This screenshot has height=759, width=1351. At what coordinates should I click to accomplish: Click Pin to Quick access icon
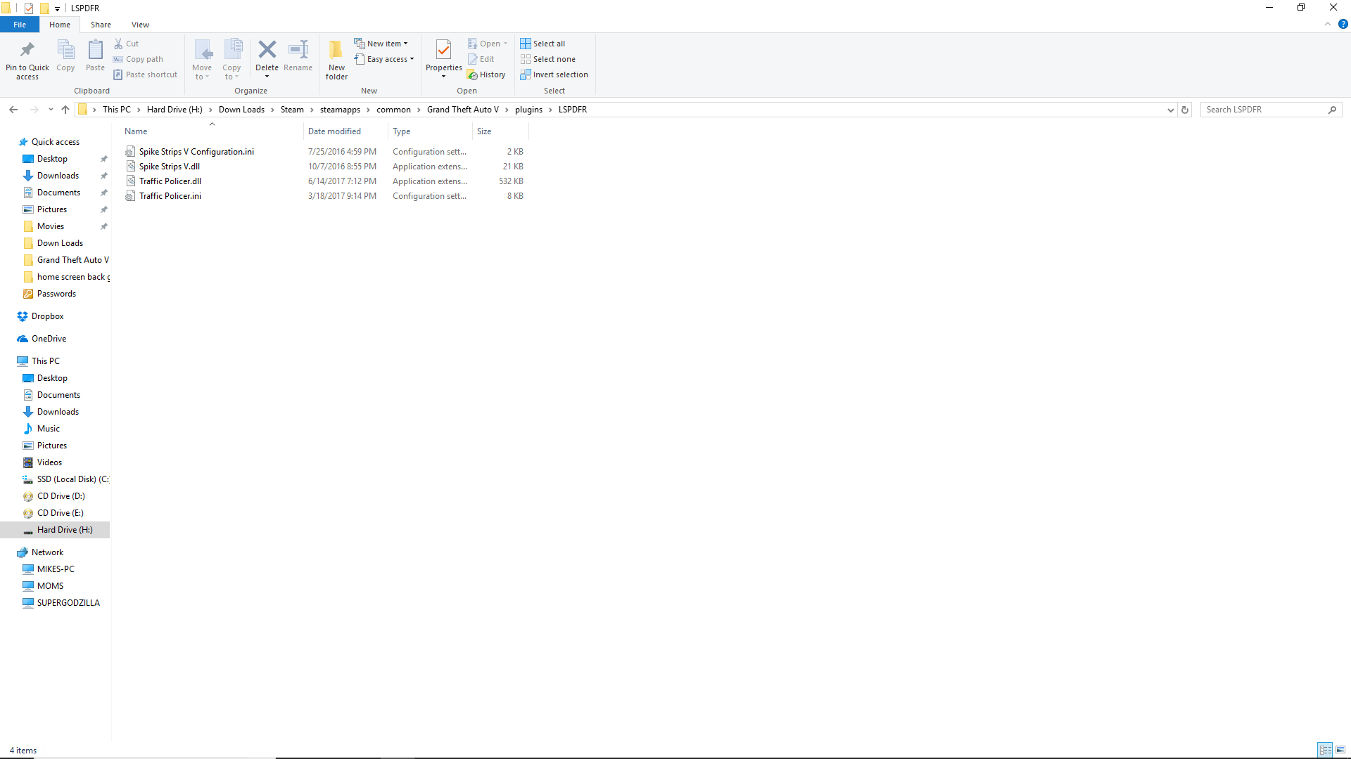[x=27, y=50]
